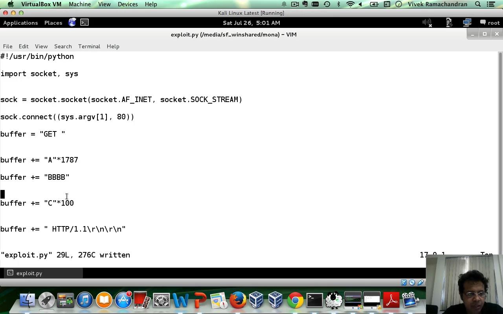Screen dimensions: 503x314
Task: Open Spotlight search magnifier
Action: pos(478,4)
